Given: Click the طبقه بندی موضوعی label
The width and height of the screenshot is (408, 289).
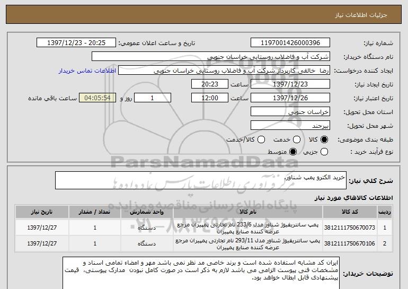Looking at the screenshot, I should 365,140.
